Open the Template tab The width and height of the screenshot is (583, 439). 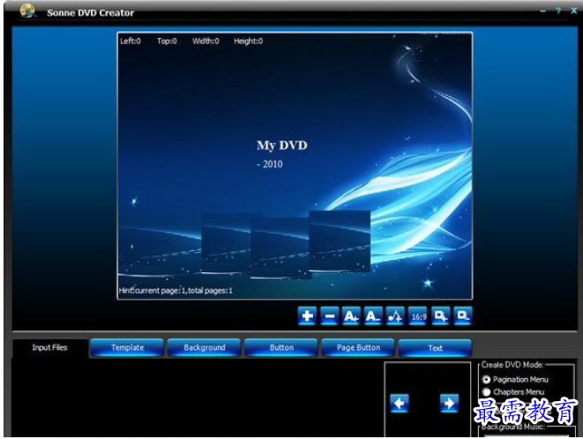[127, 348]
